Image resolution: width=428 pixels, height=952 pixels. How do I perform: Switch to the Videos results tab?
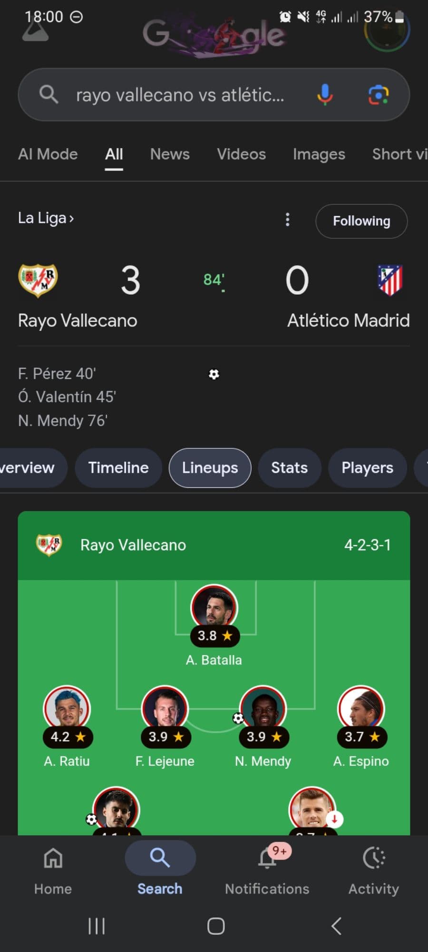(241, 154)
